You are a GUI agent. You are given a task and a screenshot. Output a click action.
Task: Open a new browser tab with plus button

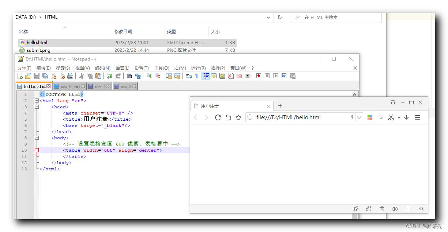[x=280, y=106]
